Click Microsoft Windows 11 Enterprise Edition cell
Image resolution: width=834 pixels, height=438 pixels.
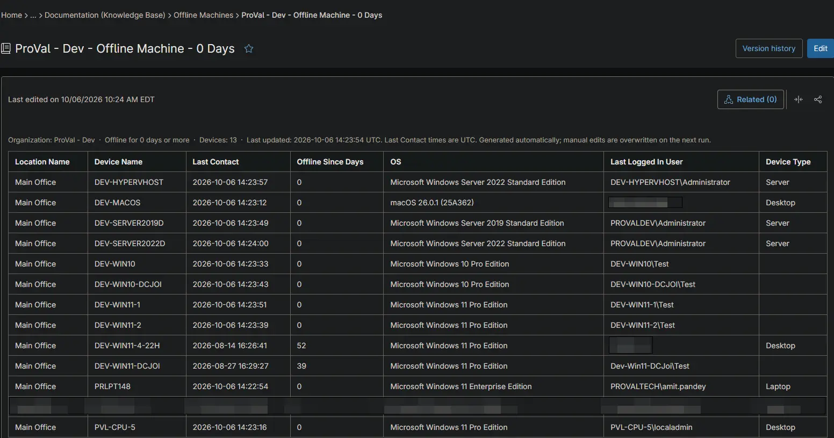[x=493, y=386]
